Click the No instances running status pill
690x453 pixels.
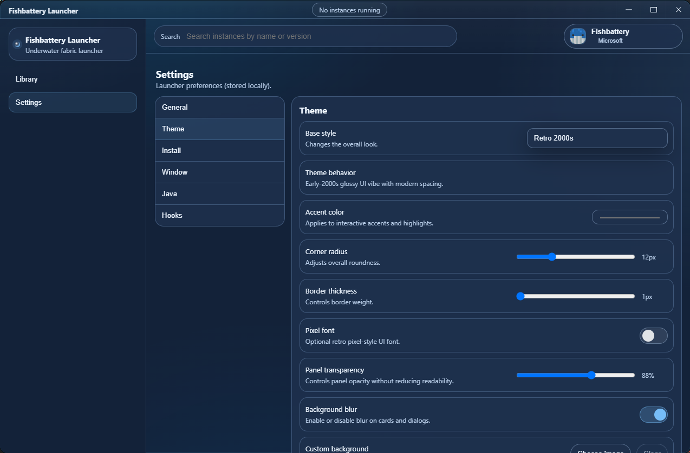pyautogui.click(x=349, y=9)
